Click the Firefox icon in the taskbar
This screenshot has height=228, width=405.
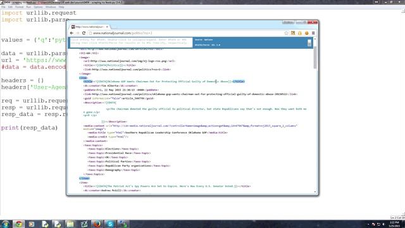click(x=97, y=224)
